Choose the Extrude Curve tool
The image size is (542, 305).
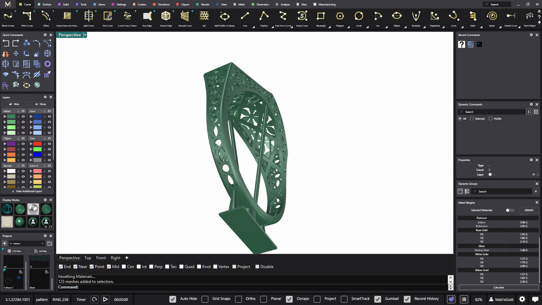coord(185,19)
